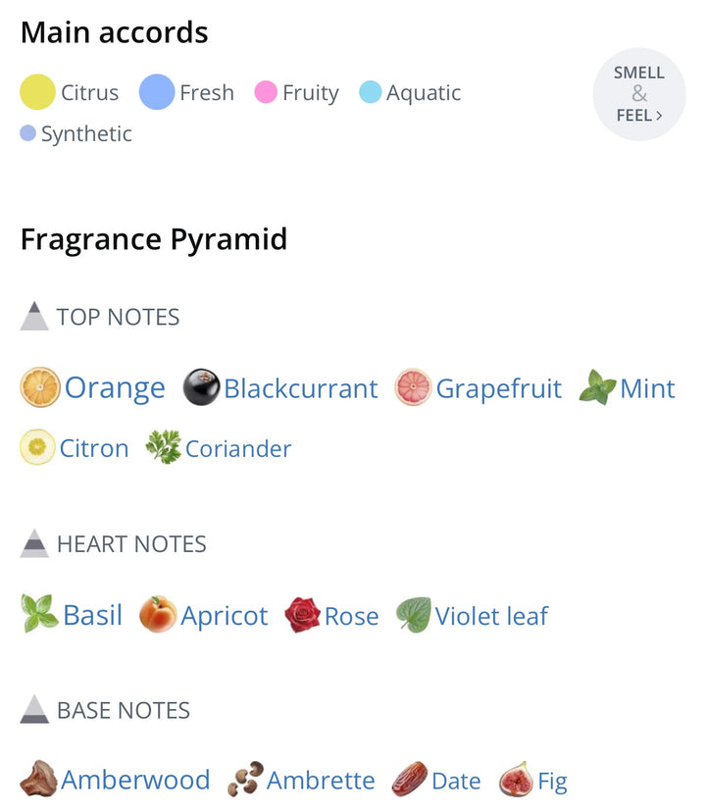This screenshot has width=706, height=812.
Task: Open the Violet leaf note link
Action: pos(491,616)
